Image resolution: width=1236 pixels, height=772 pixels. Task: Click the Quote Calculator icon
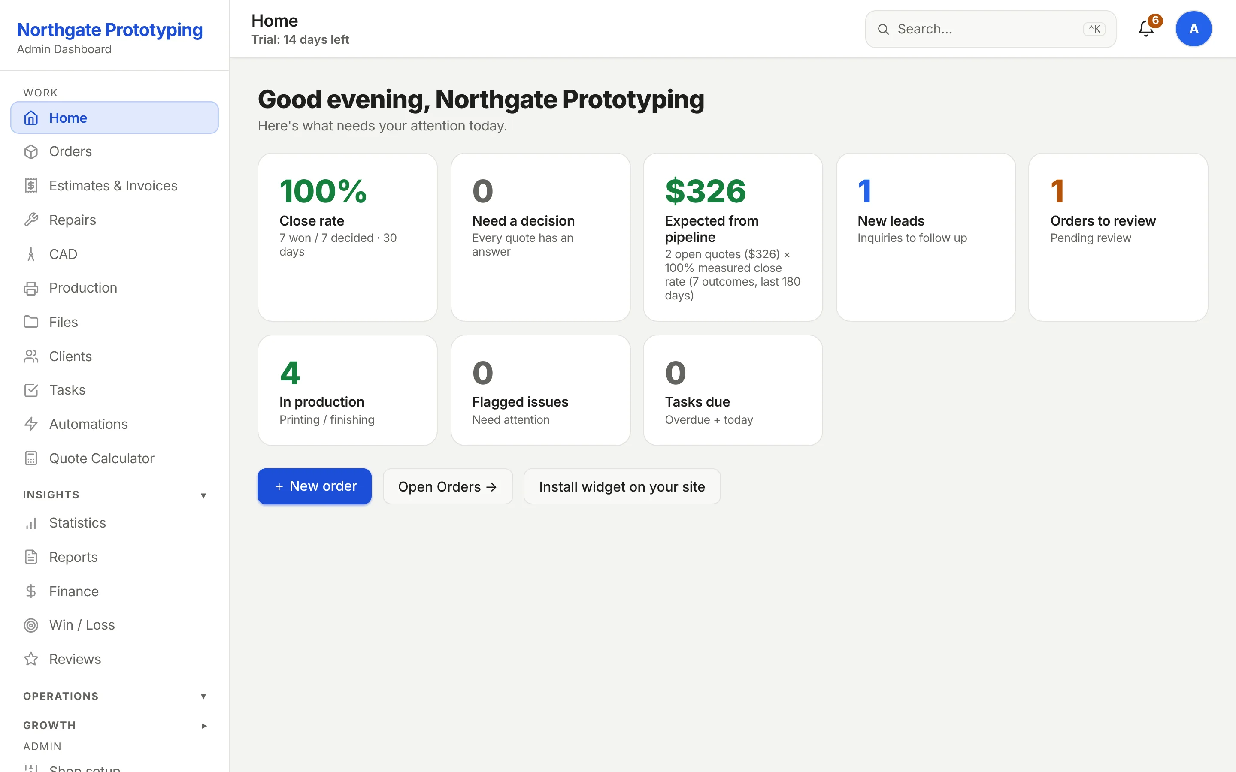pyautogui.click(x=31, y=458)
